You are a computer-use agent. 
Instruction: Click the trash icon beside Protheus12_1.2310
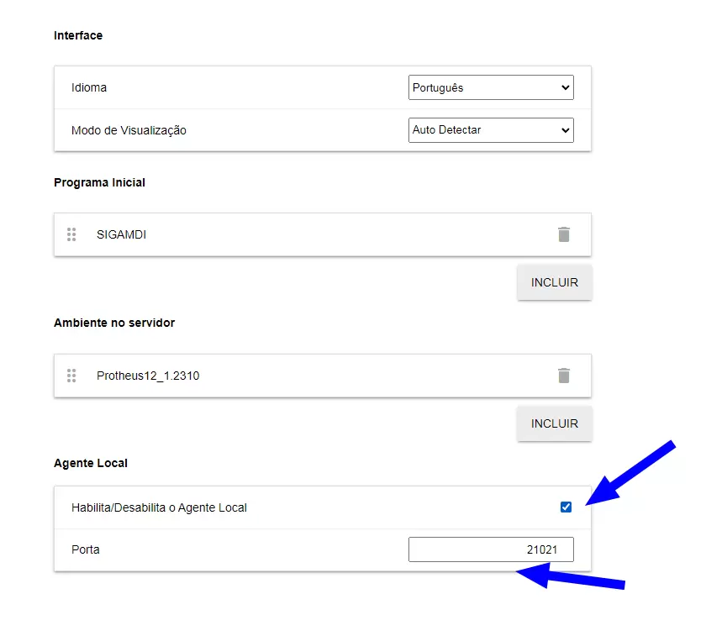[564, 376]
